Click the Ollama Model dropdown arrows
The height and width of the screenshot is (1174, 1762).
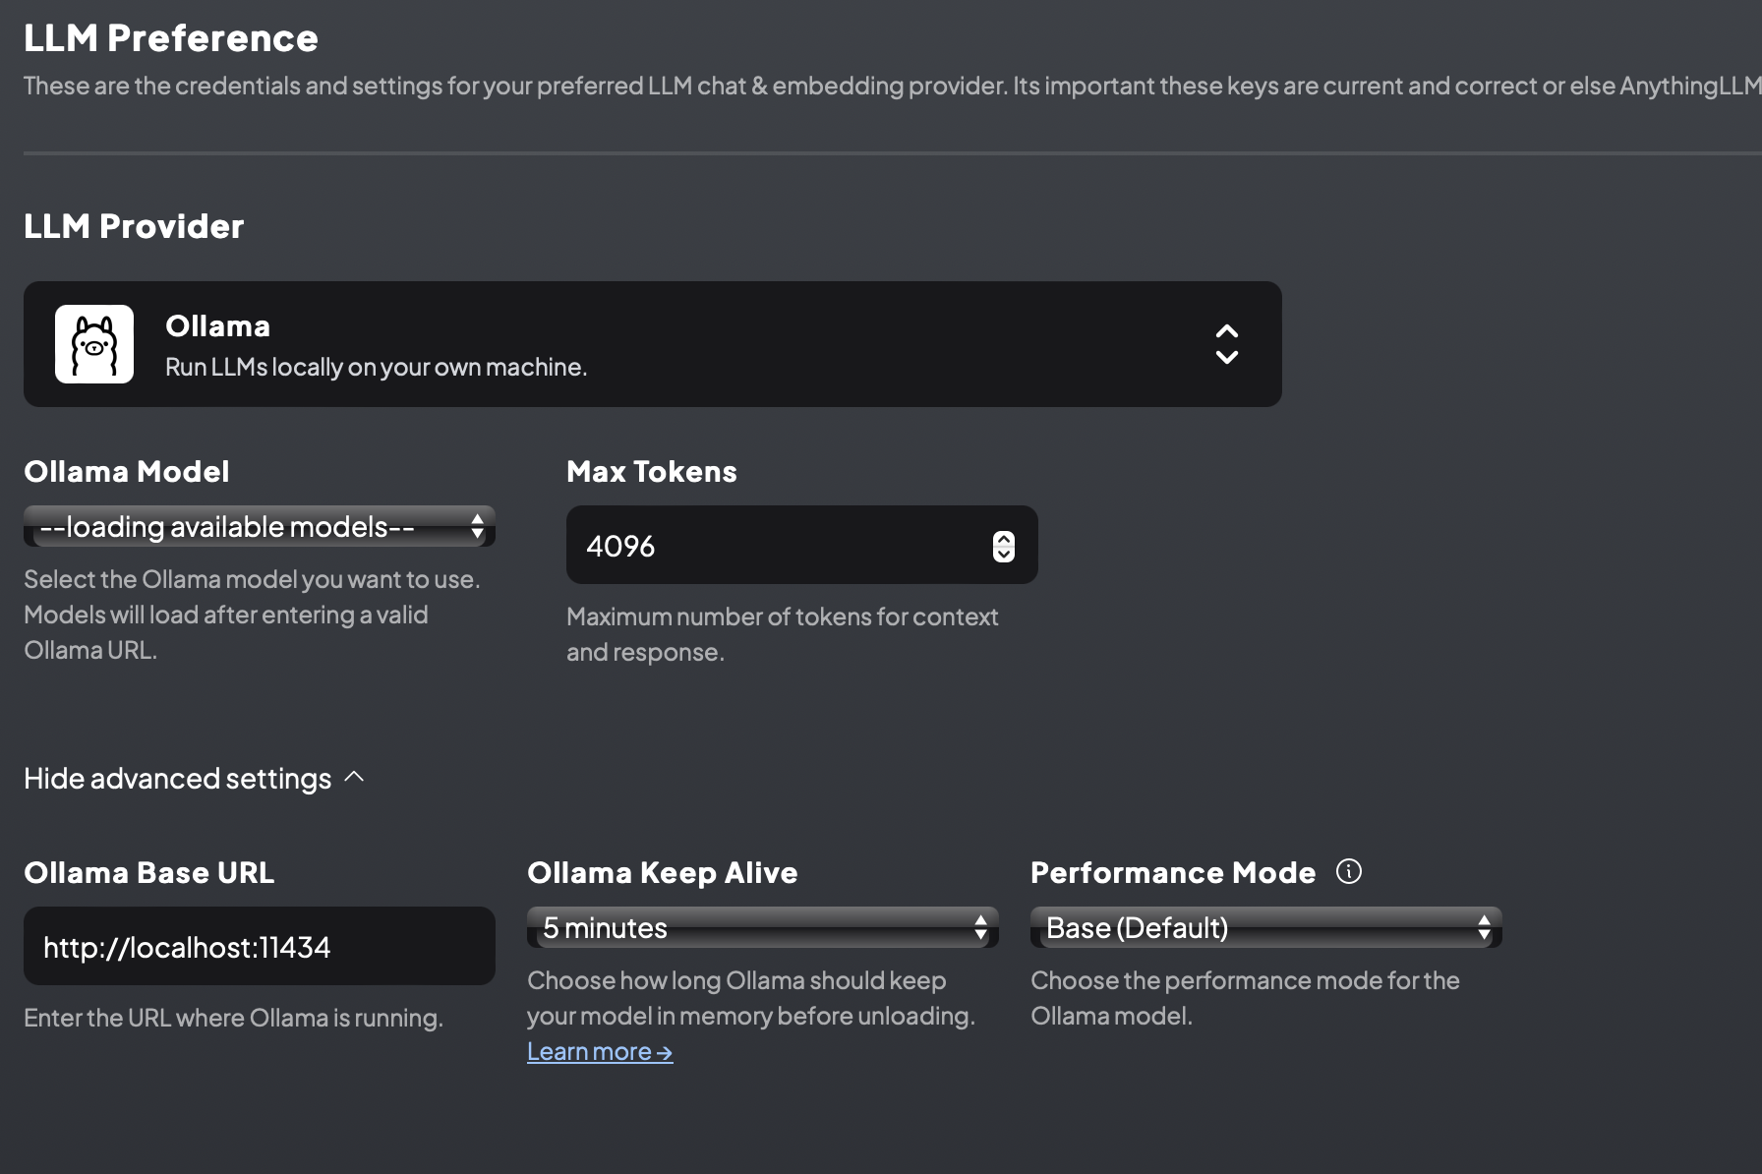click(477, 527)
